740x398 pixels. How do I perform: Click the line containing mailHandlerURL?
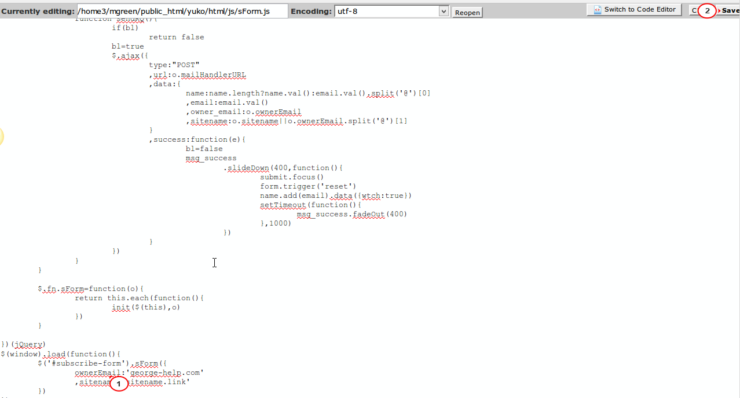197,75
